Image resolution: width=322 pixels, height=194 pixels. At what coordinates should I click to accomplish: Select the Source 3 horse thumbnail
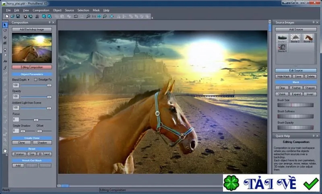308,38
